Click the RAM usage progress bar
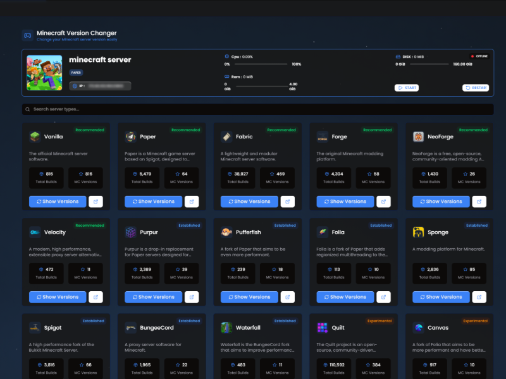506x379 pixels. tap(262, 87)
